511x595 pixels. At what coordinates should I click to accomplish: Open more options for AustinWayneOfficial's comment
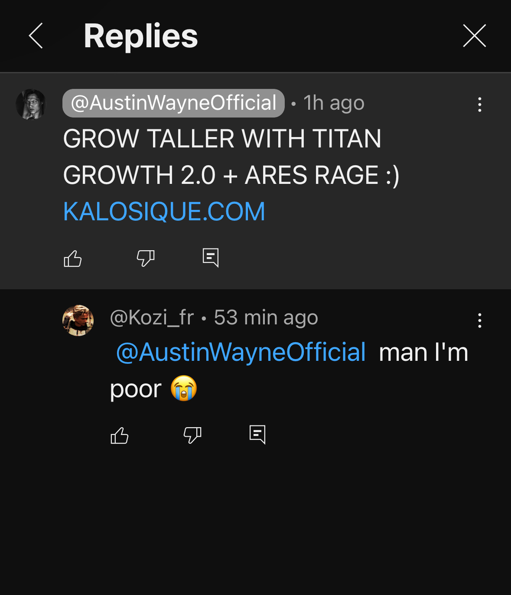tap(479, 105)
